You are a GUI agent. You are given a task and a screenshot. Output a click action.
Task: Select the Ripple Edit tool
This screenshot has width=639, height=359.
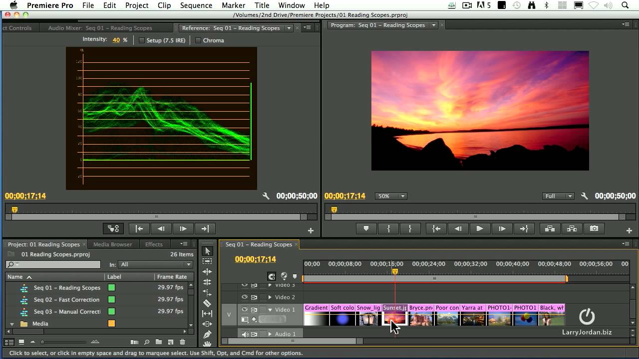click(208, 272)
